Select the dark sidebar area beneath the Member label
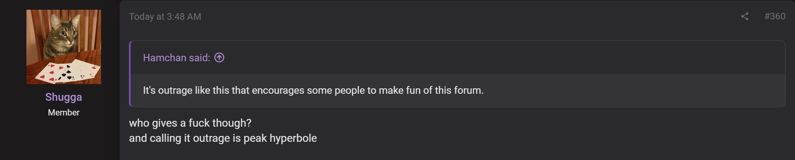This screenshot has width=795, height=160. tap(60, 139)
